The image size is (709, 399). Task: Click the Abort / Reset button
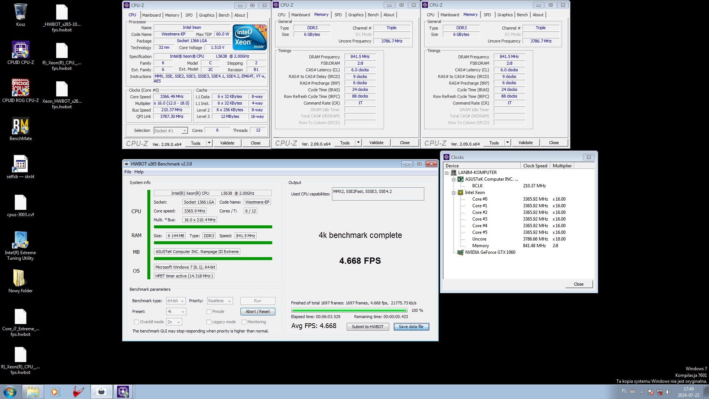[257, 311]
